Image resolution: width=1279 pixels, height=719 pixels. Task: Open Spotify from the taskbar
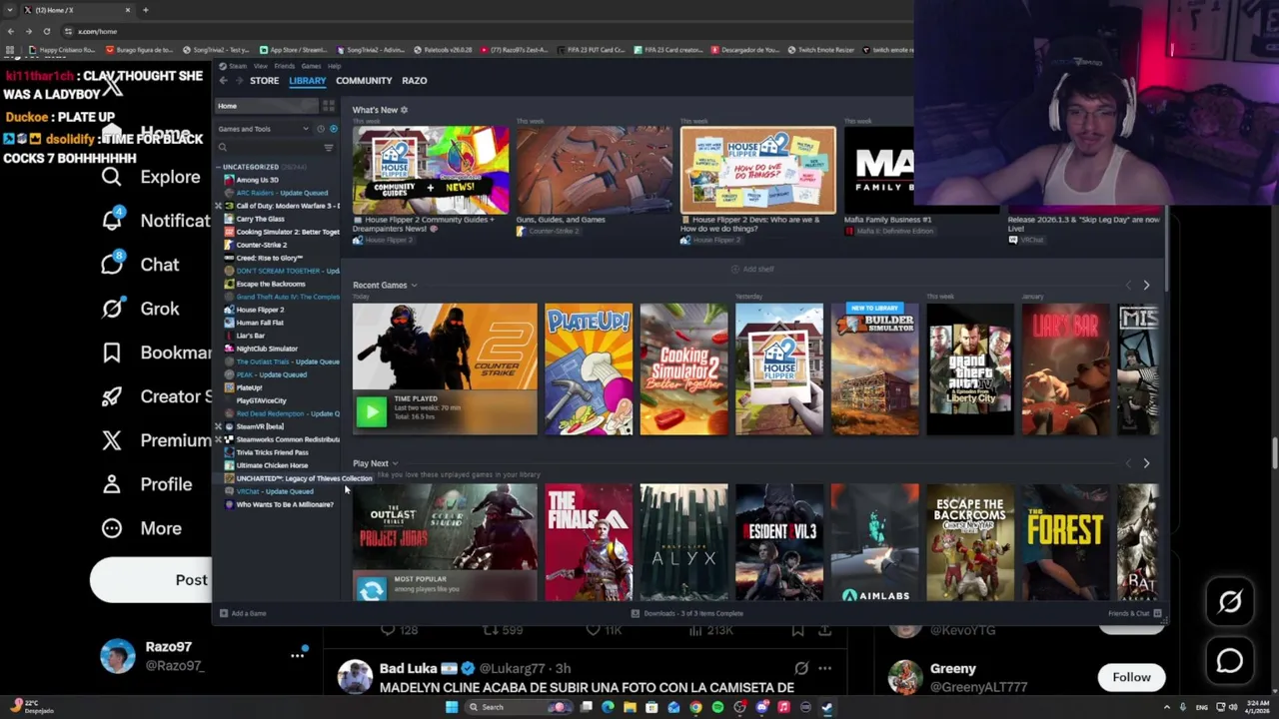(x=717, y=707)
